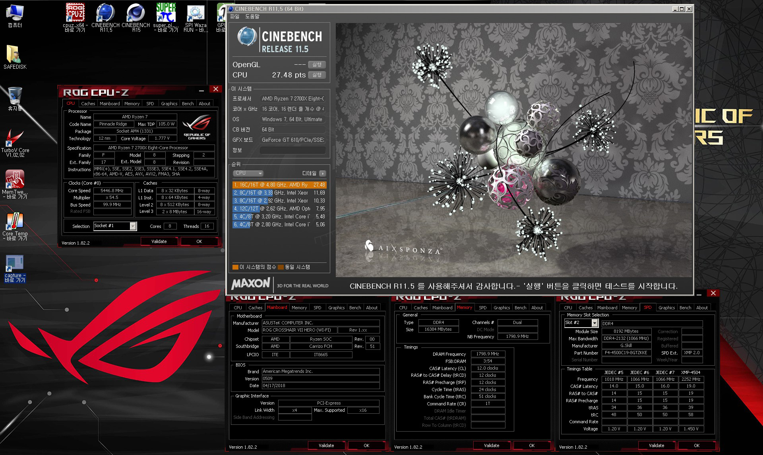Select the 16C/16T 4.80 GHz ranking row
The width and height of the screenshot is (763, 455).
pyautogui.click(x=279, y=185)
